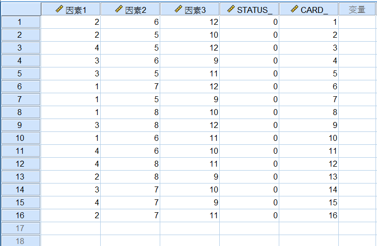Click 因素3 cell in row 1
This screenshot has width=377, height=246.
click(190, 22)
